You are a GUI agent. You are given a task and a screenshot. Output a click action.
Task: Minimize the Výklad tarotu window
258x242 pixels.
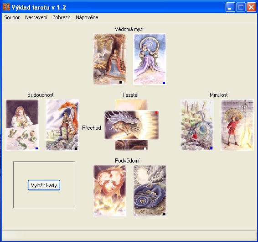click(230, 7)
